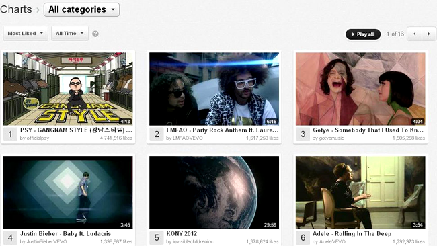Click the 1,398,667 likes count

pos(116,241)
